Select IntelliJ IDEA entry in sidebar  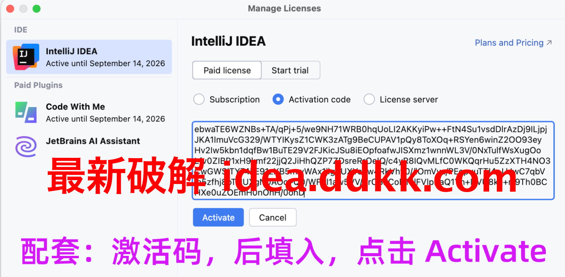coord(89,57)
